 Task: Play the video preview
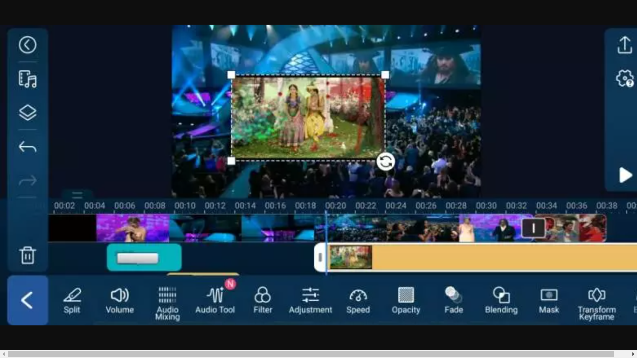625,175
